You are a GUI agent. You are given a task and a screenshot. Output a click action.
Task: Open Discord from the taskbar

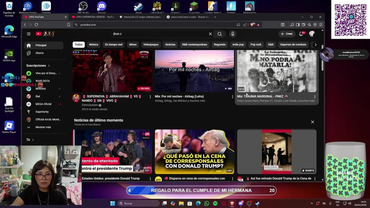240,203
